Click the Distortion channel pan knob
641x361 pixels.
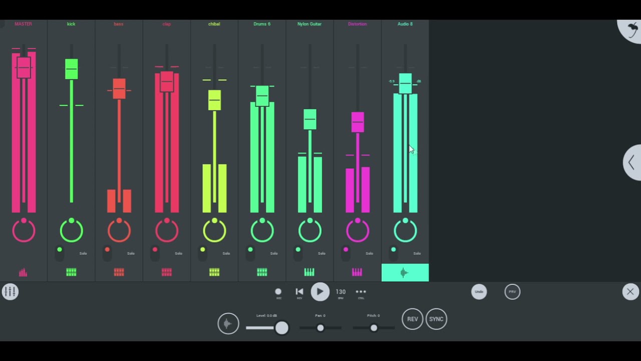[x=358, y=231]
